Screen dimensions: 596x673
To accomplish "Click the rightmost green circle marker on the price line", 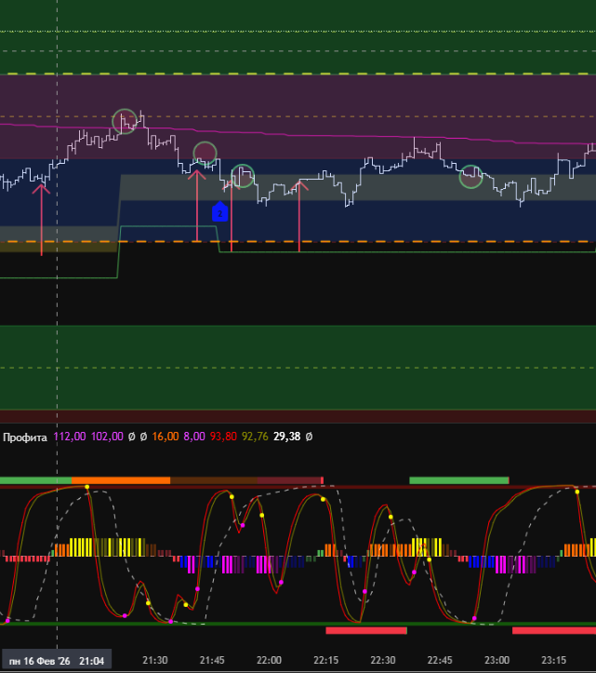I will tap(471, 177).
